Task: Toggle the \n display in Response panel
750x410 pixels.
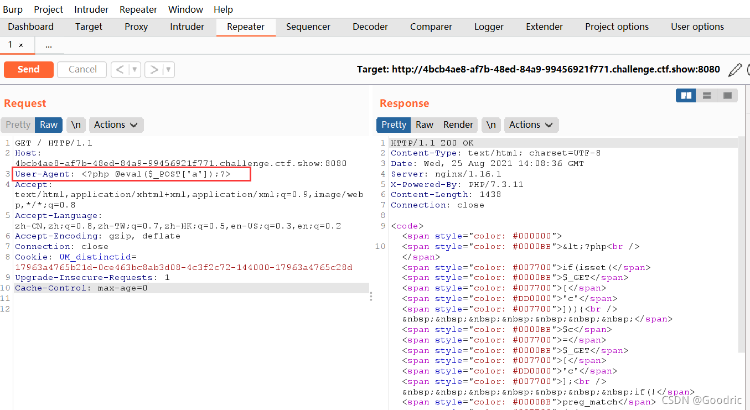Action: pos(491,125)
